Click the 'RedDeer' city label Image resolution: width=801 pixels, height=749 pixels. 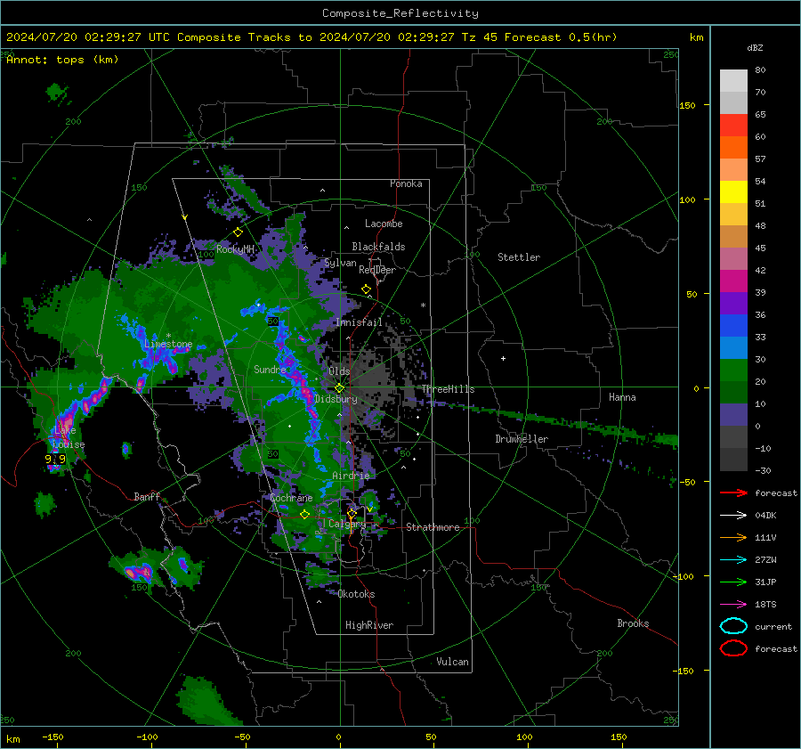pos(377,270)
